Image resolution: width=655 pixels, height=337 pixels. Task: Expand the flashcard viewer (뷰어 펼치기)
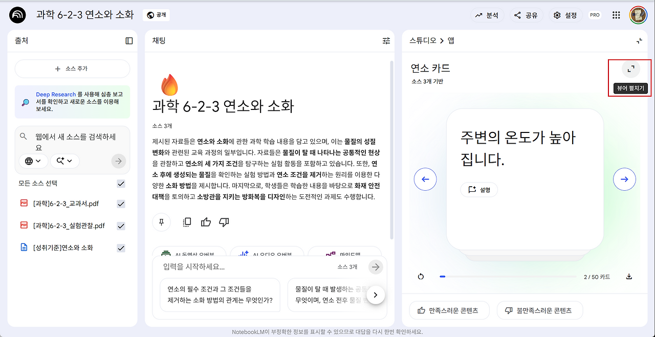[x=631, y=69]
